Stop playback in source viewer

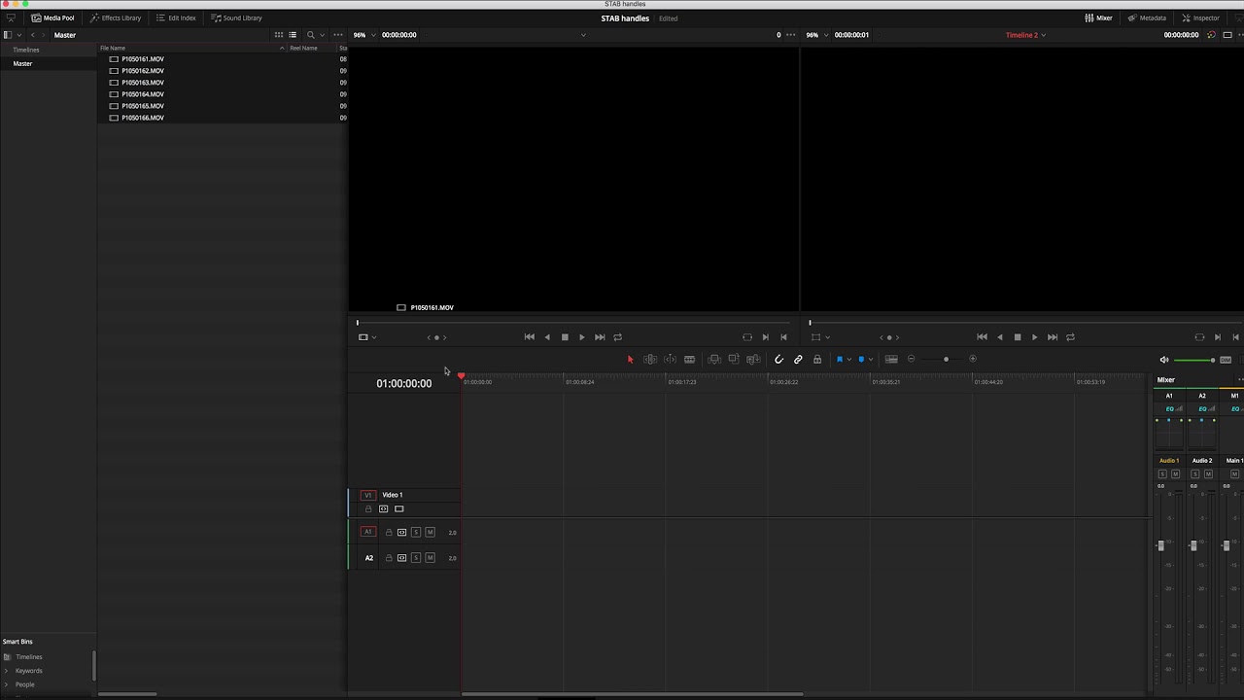pos(565,337)
